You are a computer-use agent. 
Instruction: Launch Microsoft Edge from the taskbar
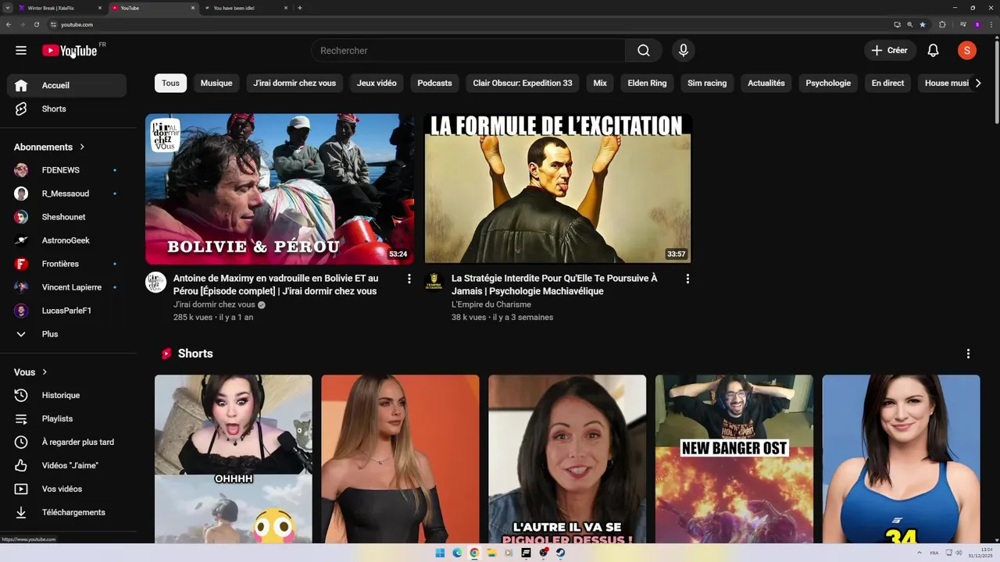point(457,553)
